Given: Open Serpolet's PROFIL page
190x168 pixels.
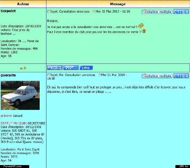Looking at the screenshot, I should click(x=55, y=68).
